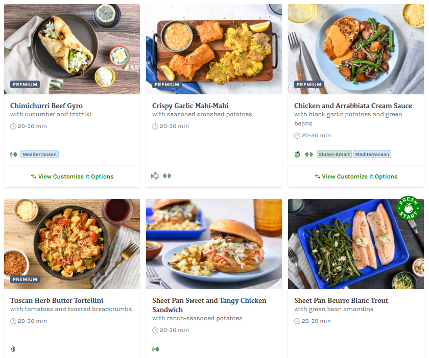429x358 pixels.
Task: Expand Customize It options for Chicken Arrabbiata
Action: (x=356, y=176)
